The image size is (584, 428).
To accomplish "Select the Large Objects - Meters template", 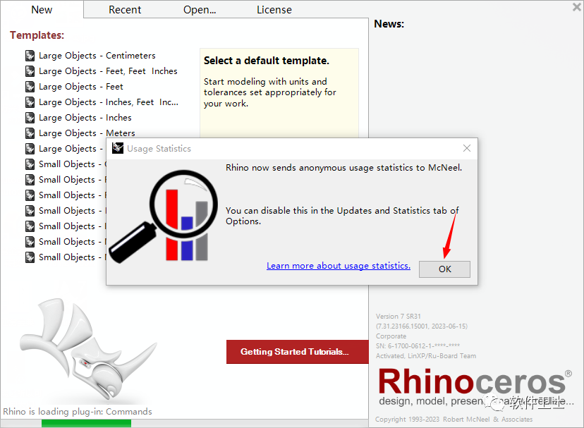I will pos(87,133).
